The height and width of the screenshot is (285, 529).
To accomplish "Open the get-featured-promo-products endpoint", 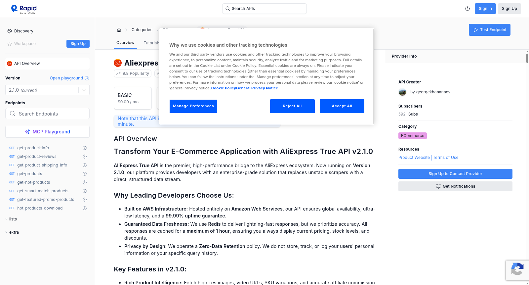I will click(46, 200).
